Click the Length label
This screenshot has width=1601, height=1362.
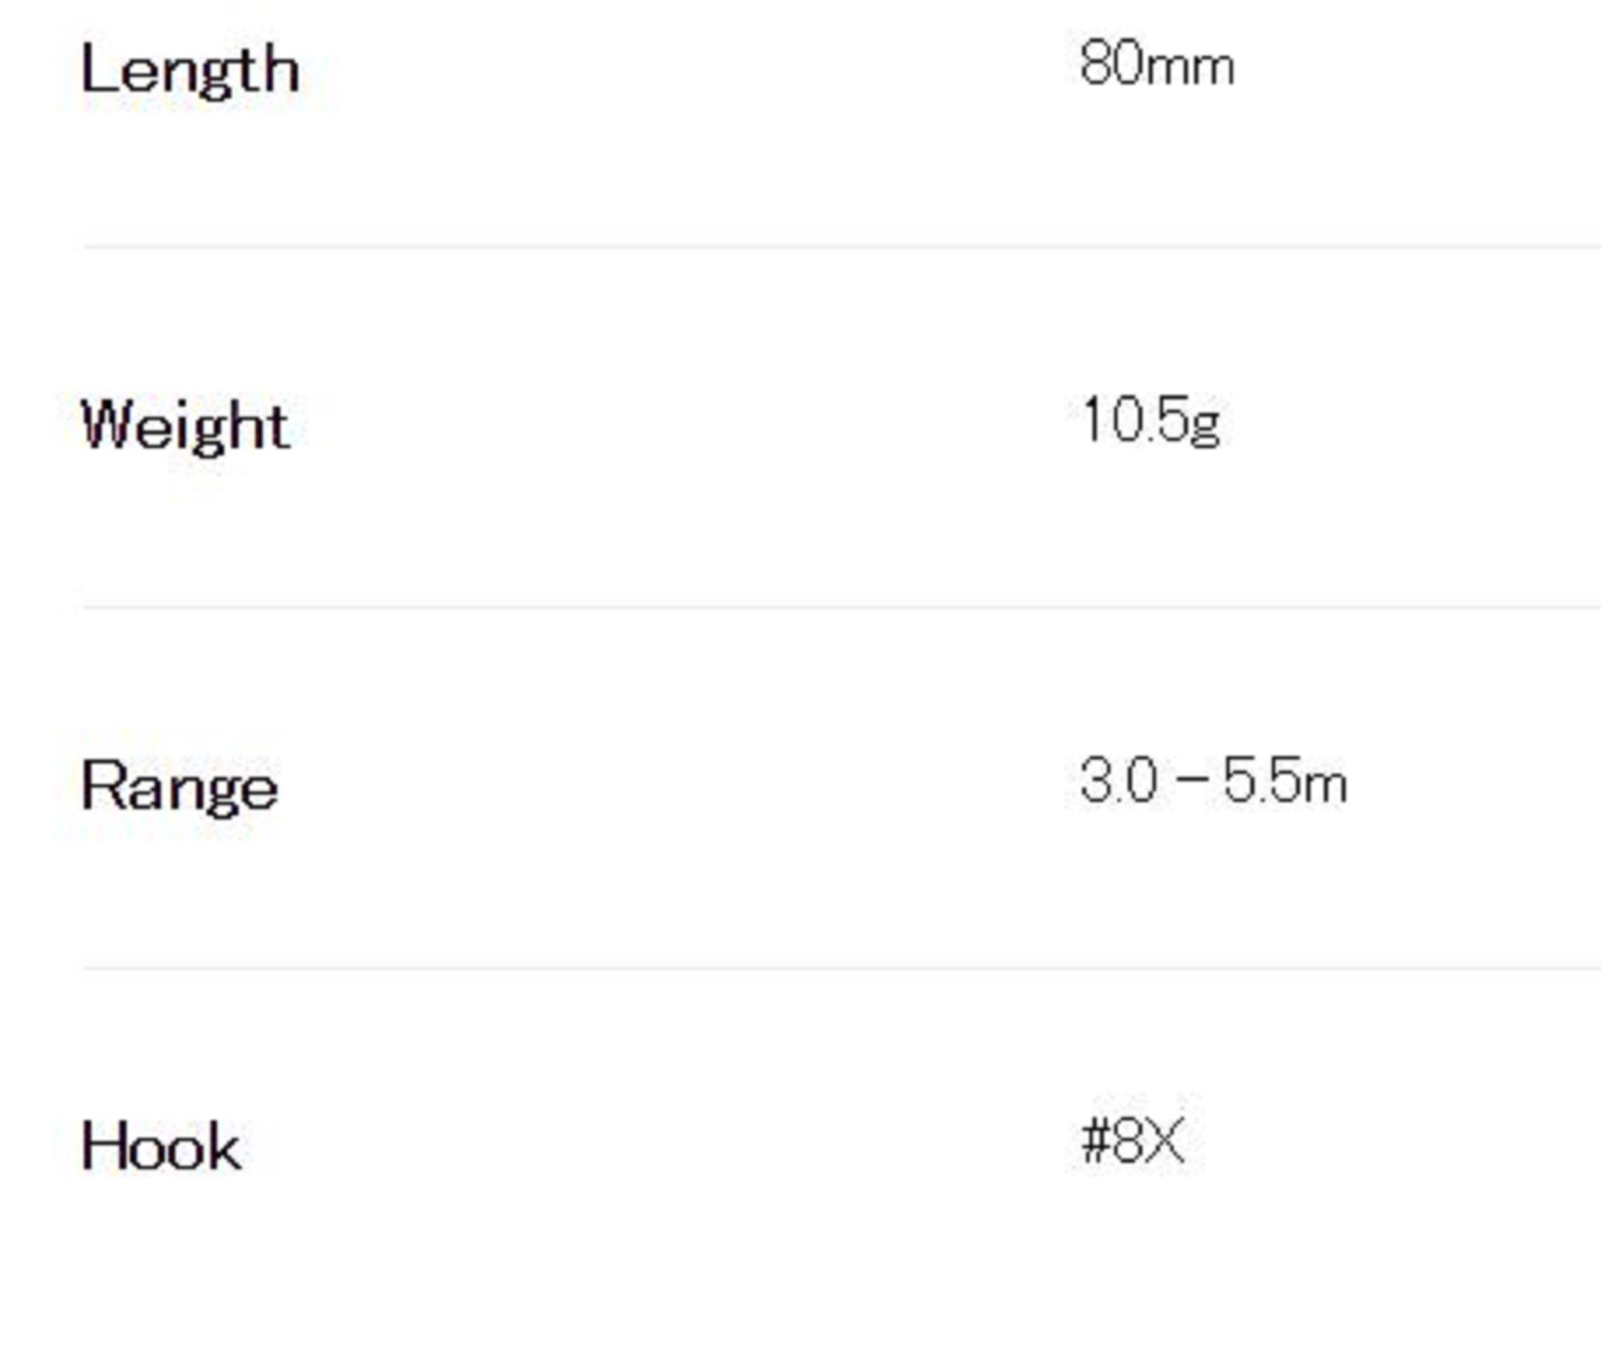191,72
